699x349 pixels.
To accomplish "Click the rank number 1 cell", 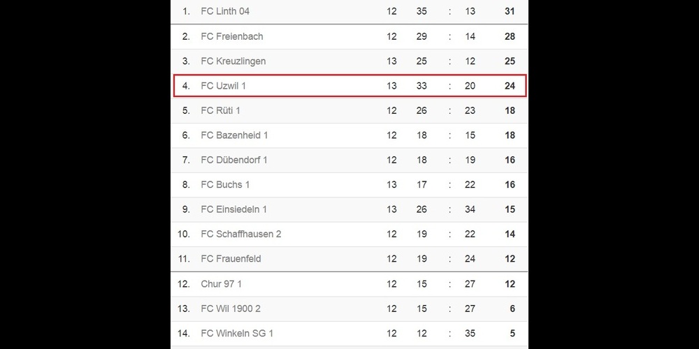I will coord(186,11).
